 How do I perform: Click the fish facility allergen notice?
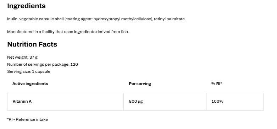point(68,32)
